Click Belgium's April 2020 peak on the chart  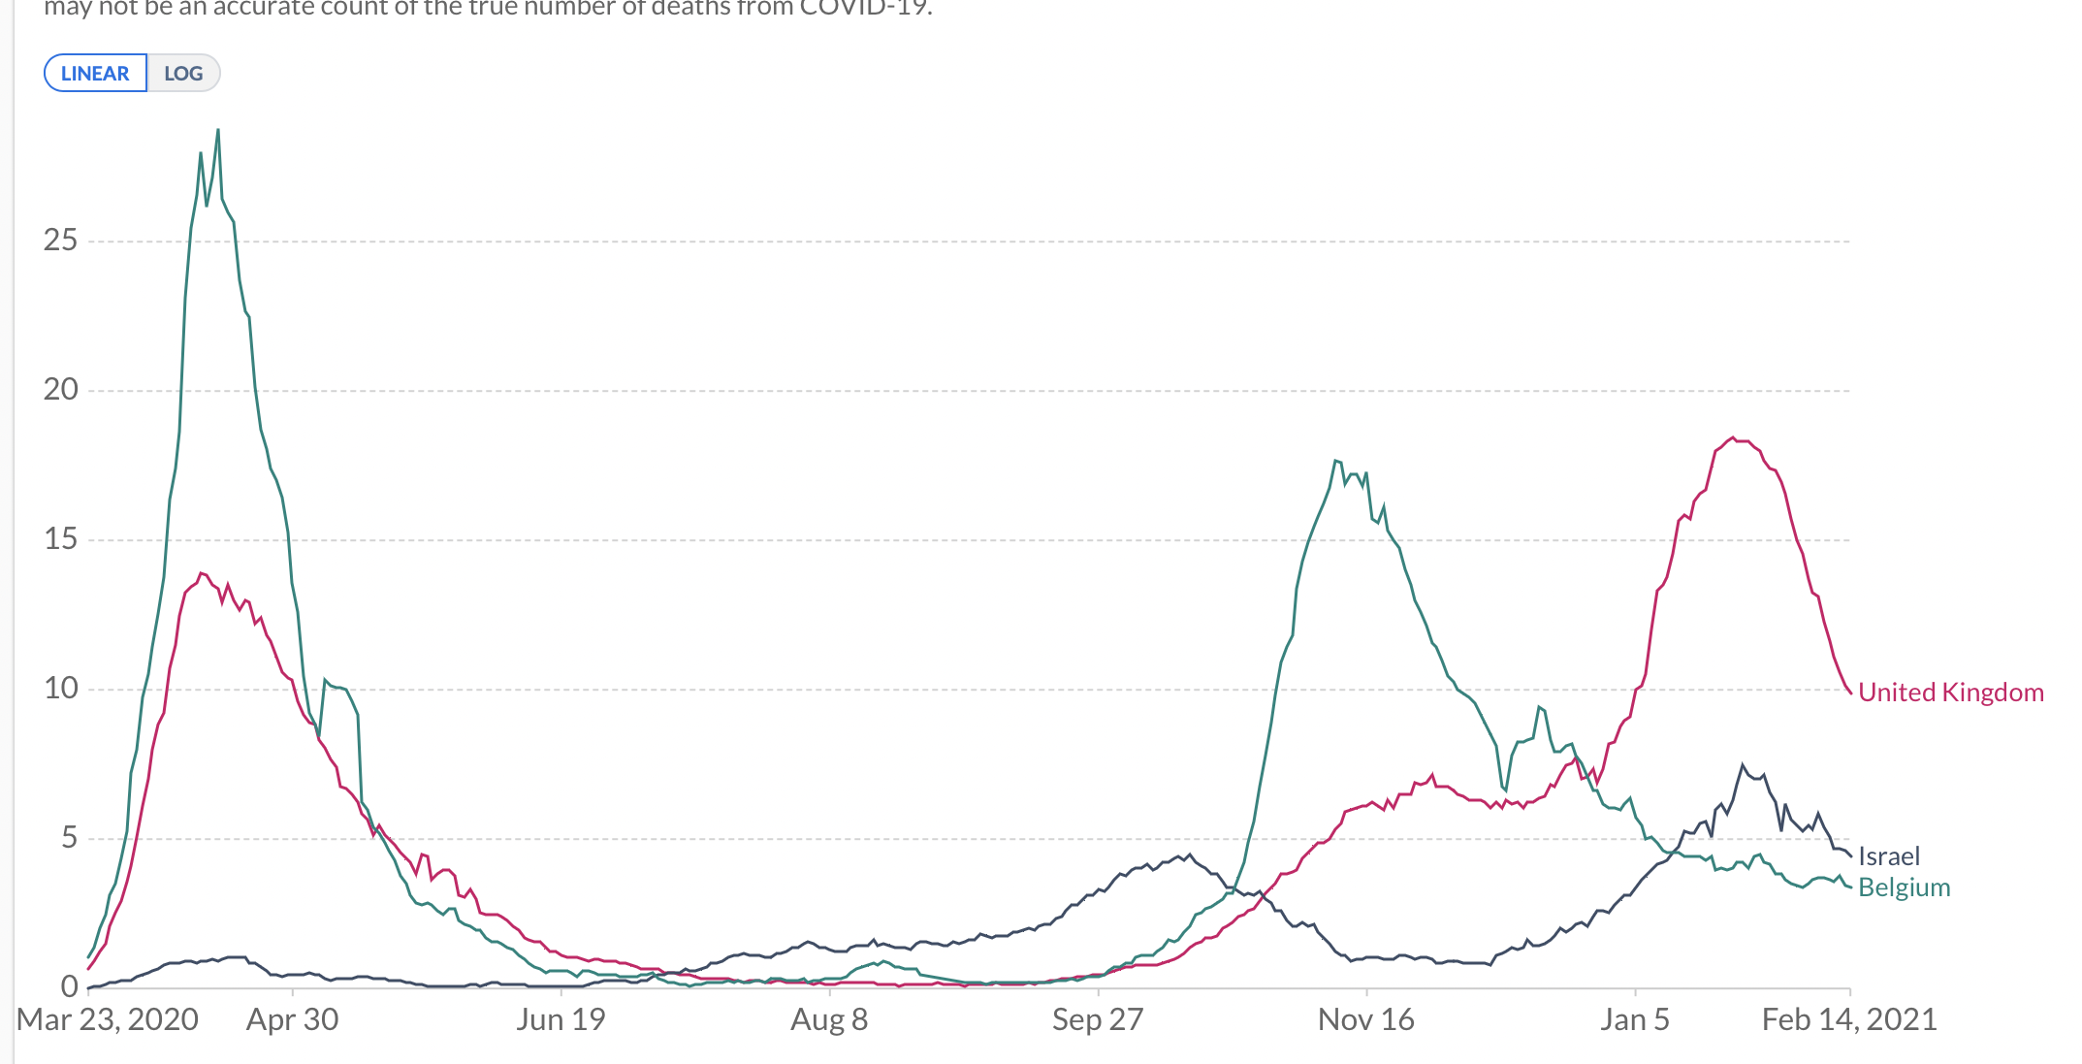(x=218, y=131)
